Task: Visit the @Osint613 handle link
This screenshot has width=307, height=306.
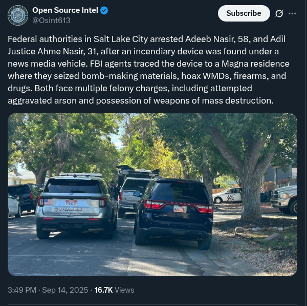Action: (51, 21)
